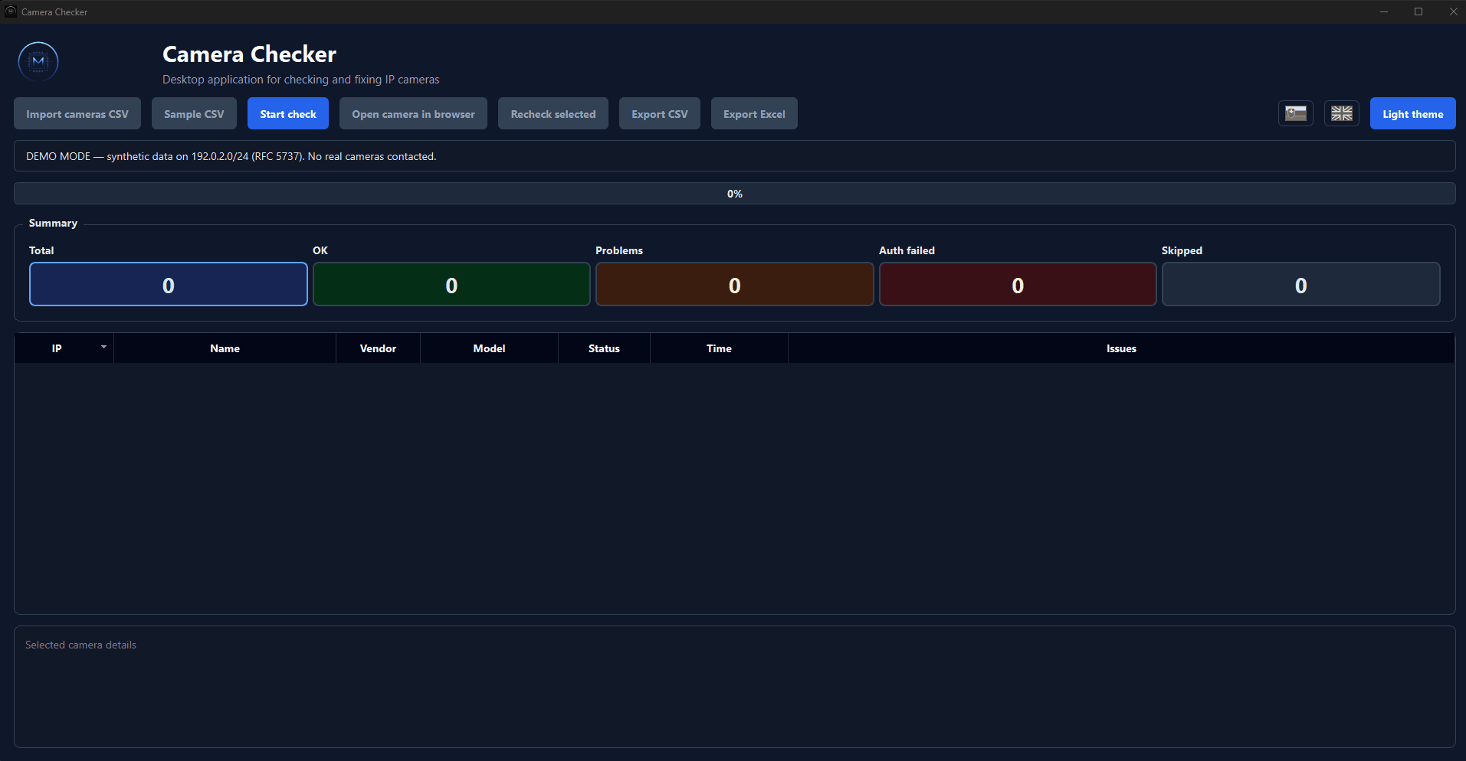The image size is (1466, 761).
Task: Click the red Auth failed count box
Action: 1018,285
